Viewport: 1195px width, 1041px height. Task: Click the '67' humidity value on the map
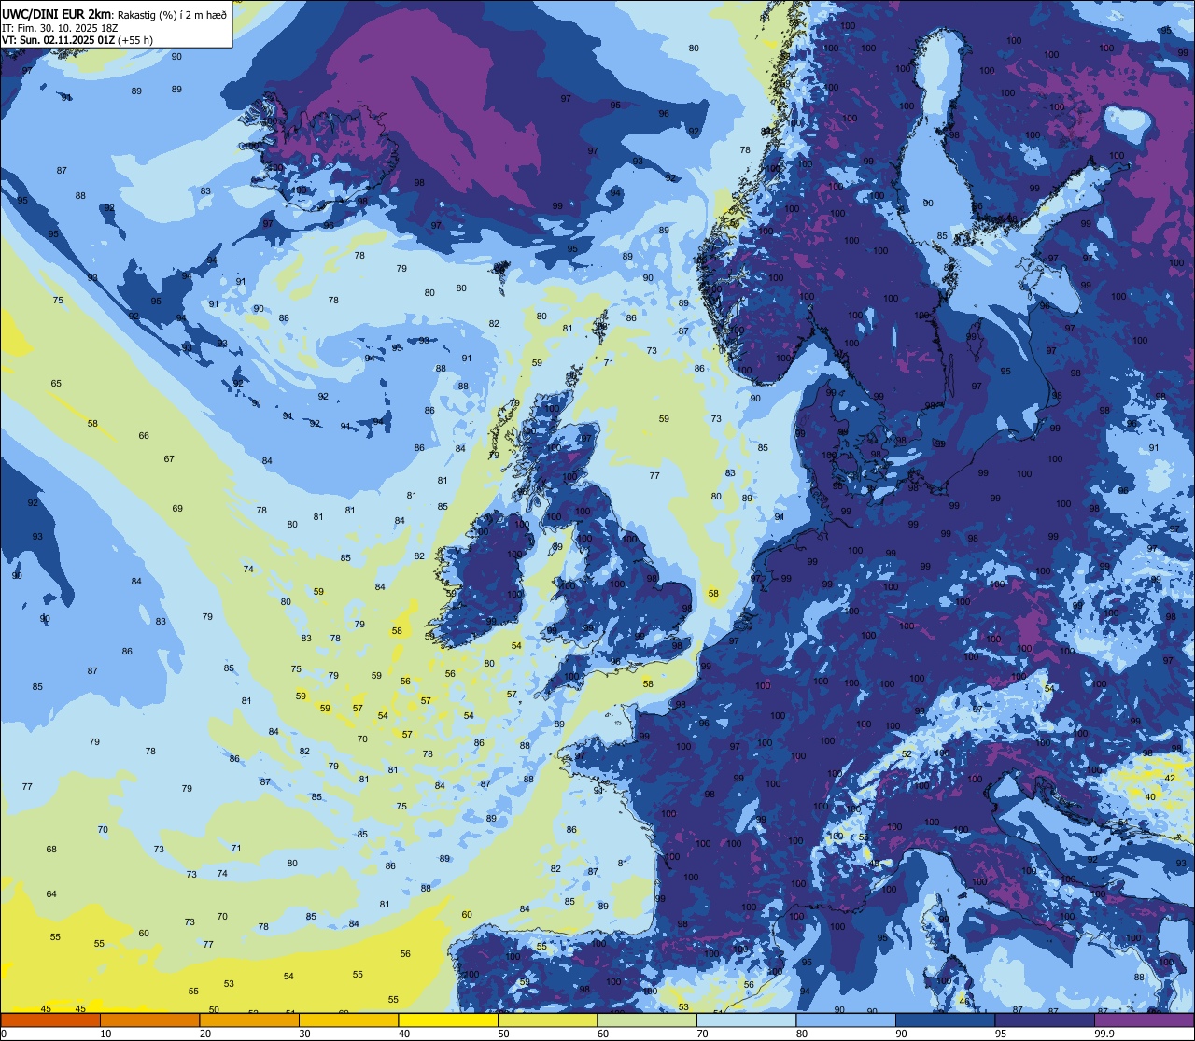[169, 458]
